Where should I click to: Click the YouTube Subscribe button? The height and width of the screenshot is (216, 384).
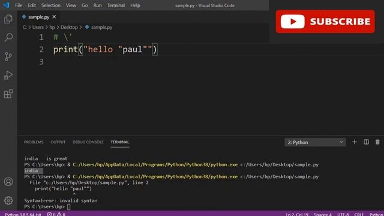click(325, 22)
